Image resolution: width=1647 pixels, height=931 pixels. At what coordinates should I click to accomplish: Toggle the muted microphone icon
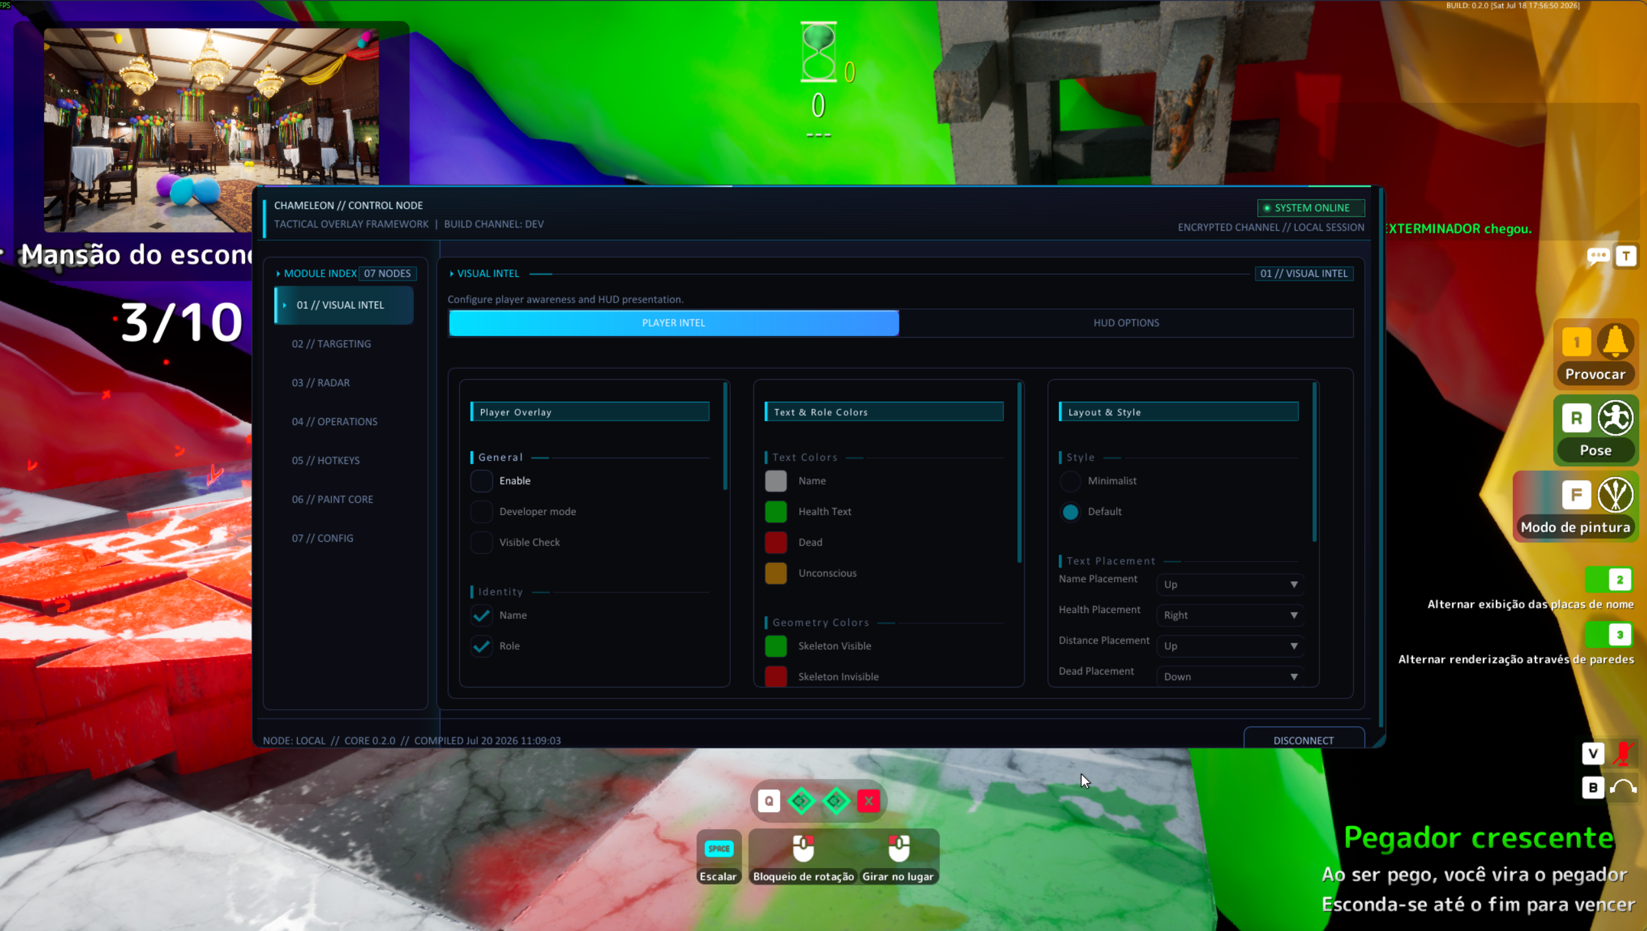(x=1624, y=753)
